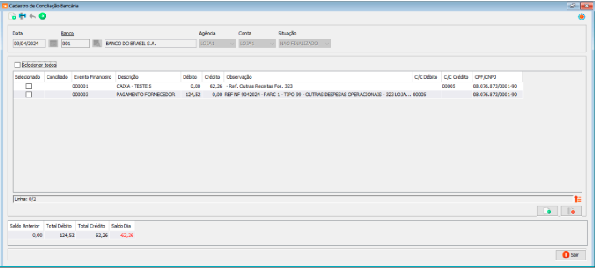Viewport: 595px width, 268px height.
Task: Expand the Situação dropdown
Action: (305, 44)
